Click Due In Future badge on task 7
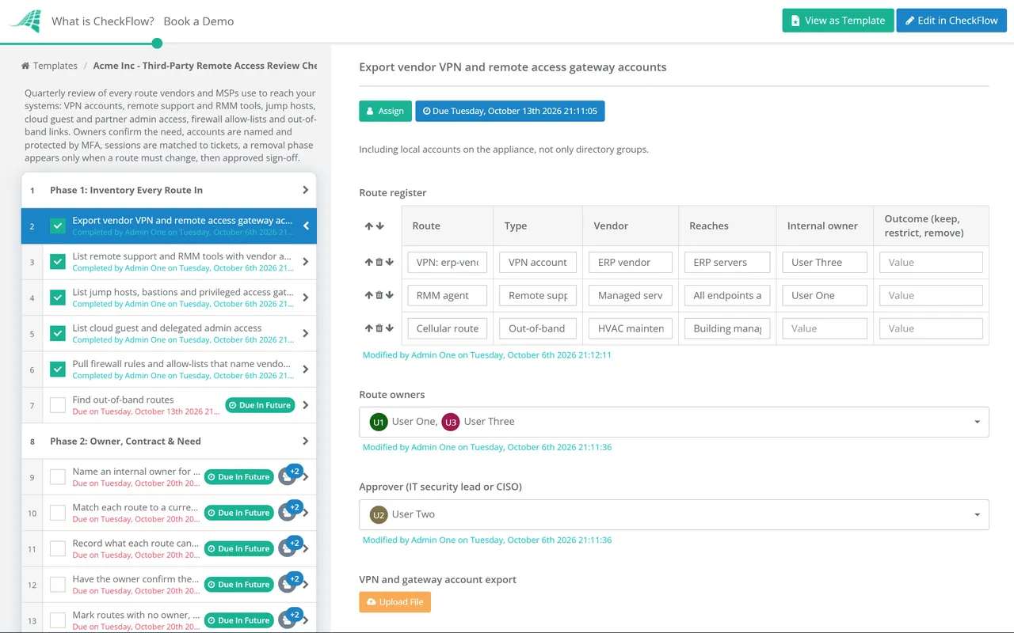The image size is (1014, 633). click(260, 405)
